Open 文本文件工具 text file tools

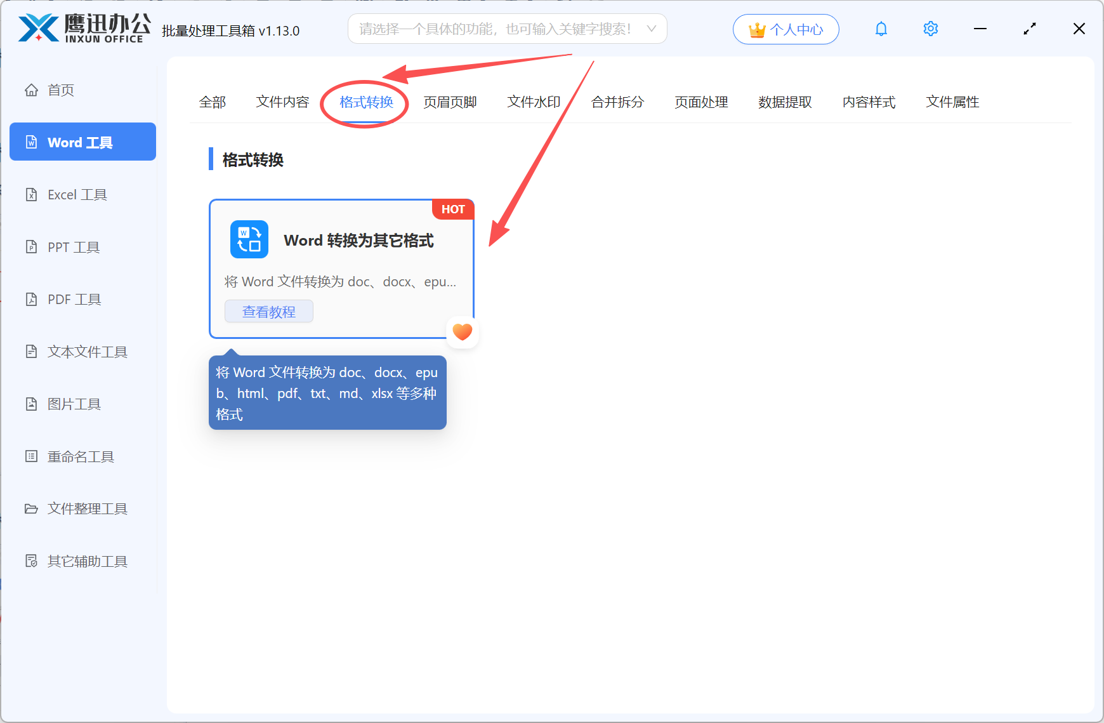click(86, 351)
